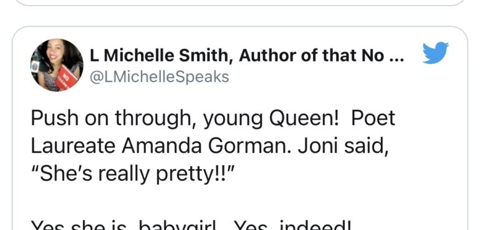Viewport: 480px width, 230px height.
Task: Click the woman's face in profile photo
Action: pos(55,52)
